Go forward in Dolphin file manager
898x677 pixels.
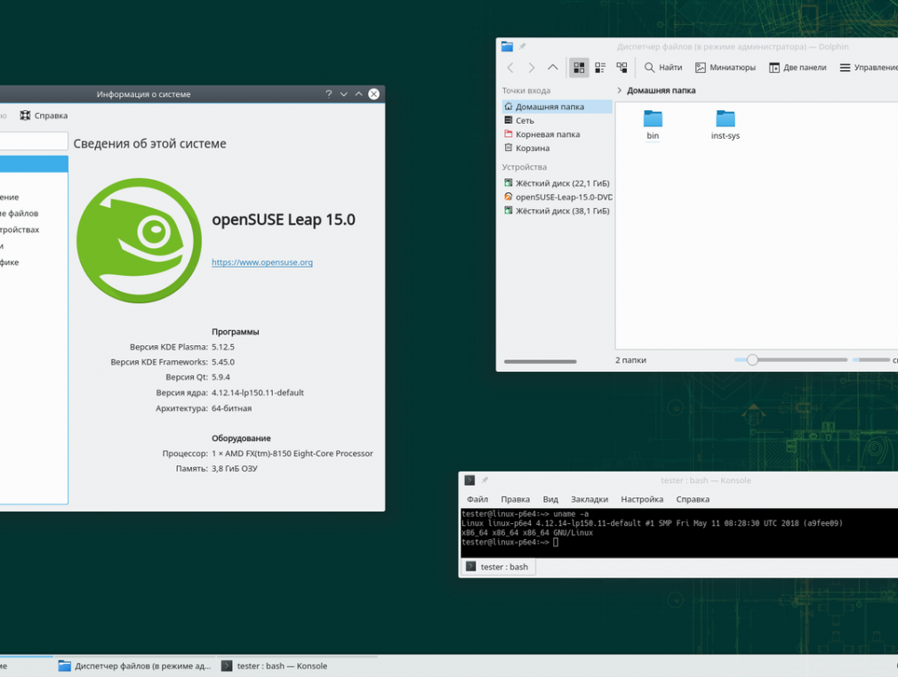[532, 68]
